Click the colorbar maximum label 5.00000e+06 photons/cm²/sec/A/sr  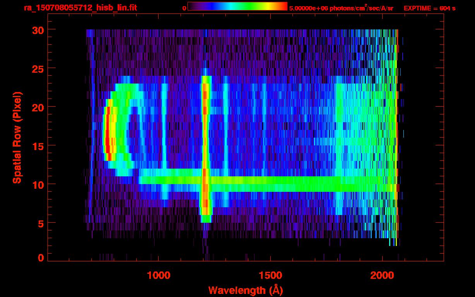[x=341, y=8]
